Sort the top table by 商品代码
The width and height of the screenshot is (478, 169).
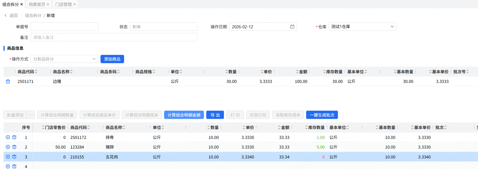point(36,72)
